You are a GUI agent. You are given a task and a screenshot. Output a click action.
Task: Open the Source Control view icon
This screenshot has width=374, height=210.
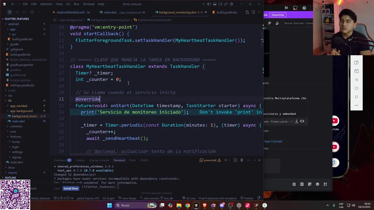pos(24,12)
